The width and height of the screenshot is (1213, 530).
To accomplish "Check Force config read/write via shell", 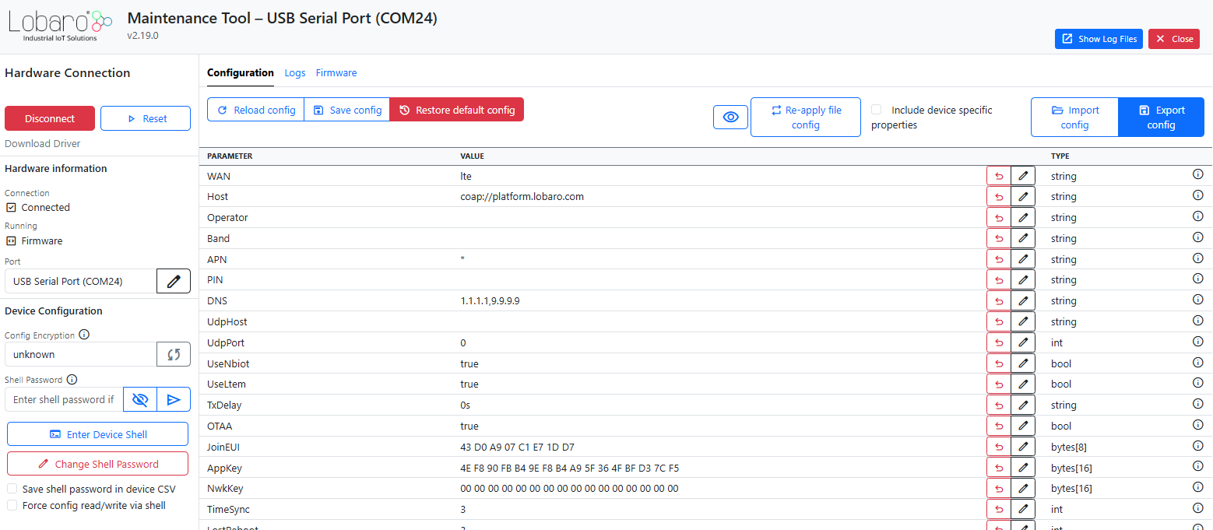I will point(12,505).
